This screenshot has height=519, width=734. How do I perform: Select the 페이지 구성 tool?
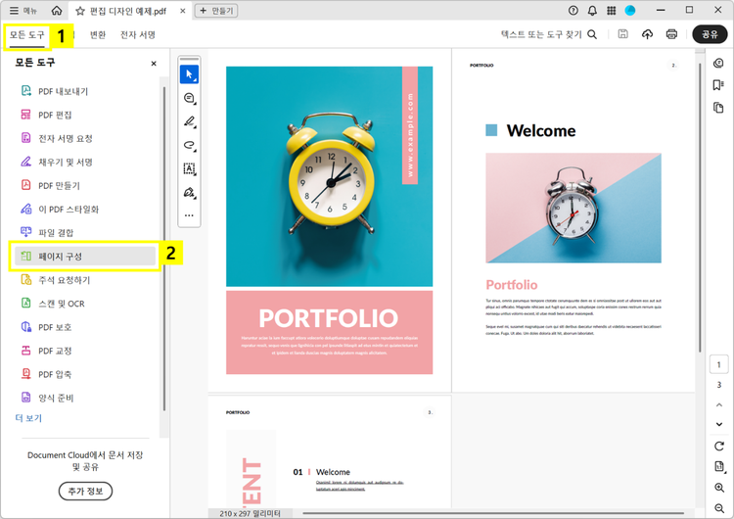point(85,257)
